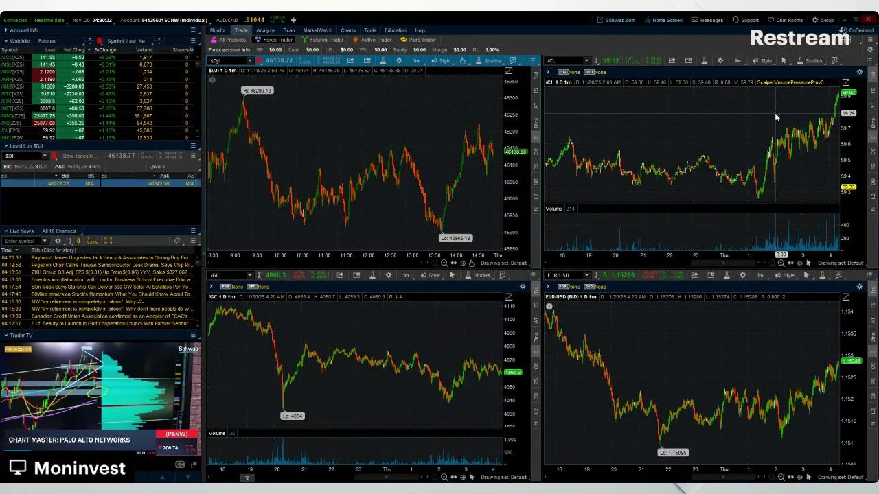
Task: Share the /CL chart
Action: point(672,60)
